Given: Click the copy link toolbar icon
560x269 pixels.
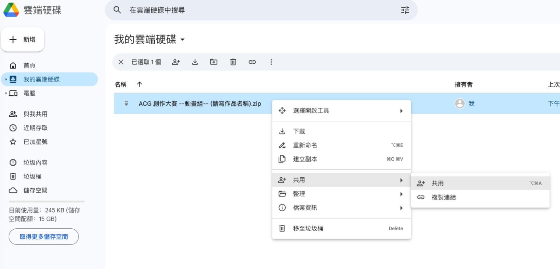Looking at the screenshot, I should click(252, 62).
